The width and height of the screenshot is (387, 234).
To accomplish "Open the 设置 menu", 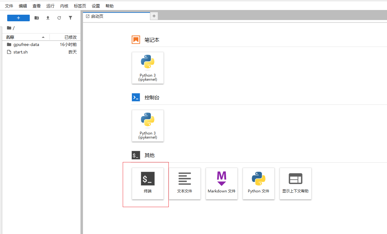I will click(96, 6).
